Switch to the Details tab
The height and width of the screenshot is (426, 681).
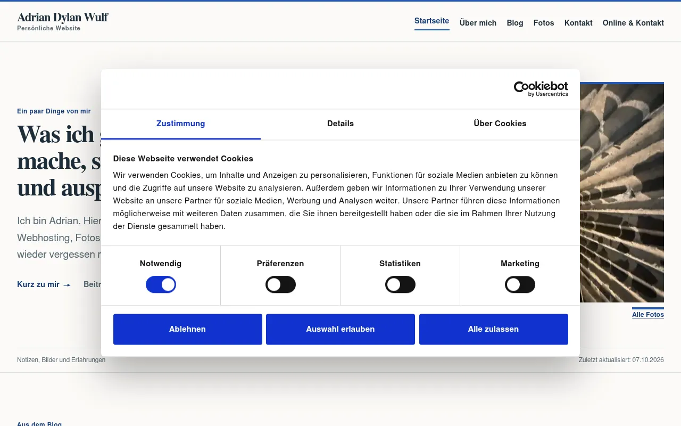pyautogui.click(x=340, y=124)
